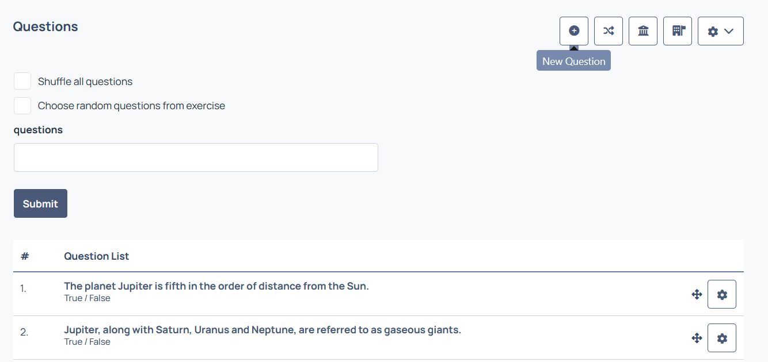Click the Question List column header

96,256
